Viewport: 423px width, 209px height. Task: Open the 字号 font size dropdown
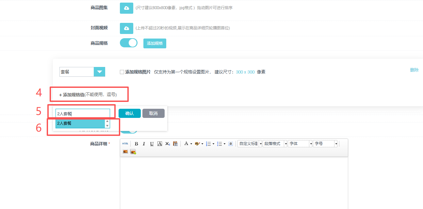336,144
